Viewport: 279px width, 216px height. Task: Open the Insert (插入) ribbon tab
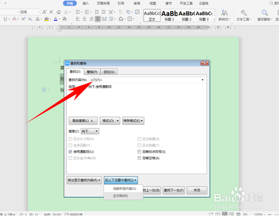(x=86, y=4)
